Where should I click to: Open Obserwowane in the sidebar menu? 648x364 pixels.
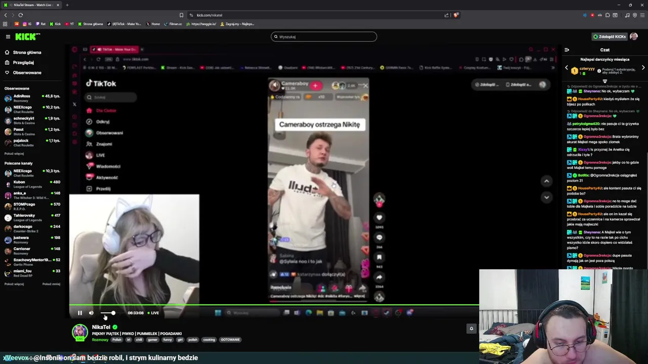click(27, 72)
